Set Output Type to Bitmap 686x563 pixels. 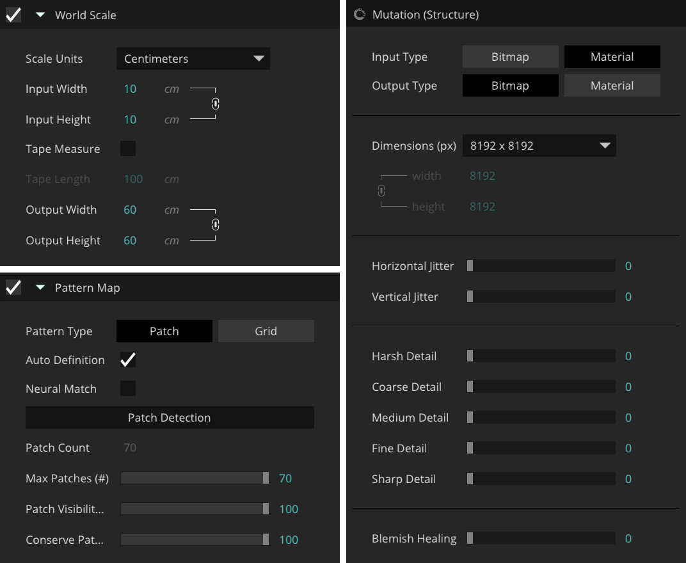[510, 85]
